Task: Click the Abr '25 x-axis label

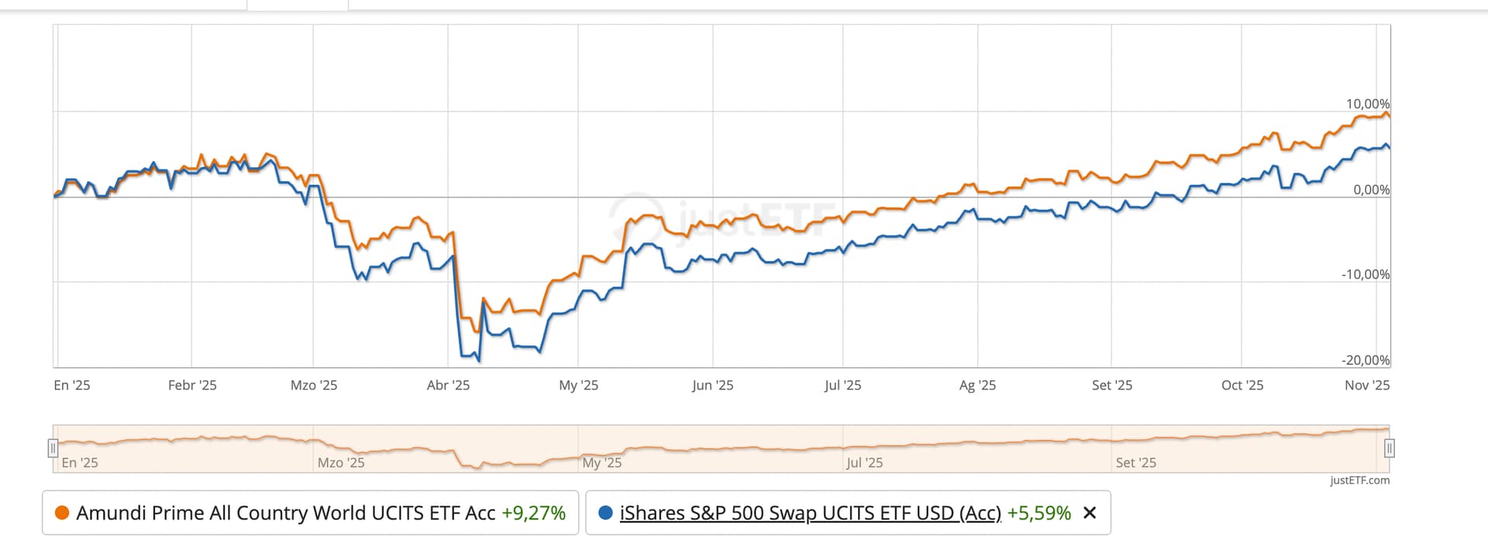Action: pos(448,385)
